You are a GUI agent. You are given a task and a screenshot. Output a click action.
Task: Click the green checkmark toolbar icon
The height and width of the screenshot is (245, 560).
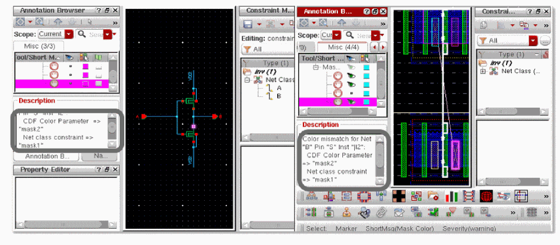point(433,213)
